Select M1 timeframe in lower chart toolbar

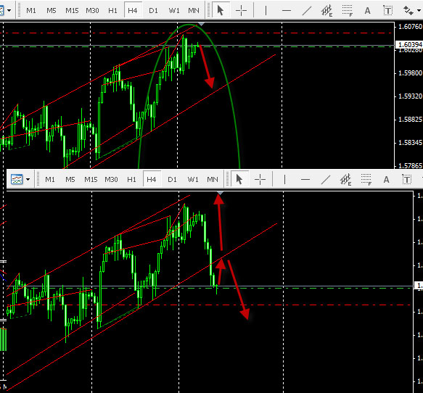pyautogui.click(x=50, y=179)
